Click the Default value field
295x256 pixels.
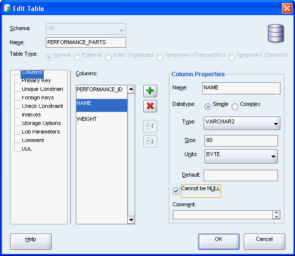point(241,176)
